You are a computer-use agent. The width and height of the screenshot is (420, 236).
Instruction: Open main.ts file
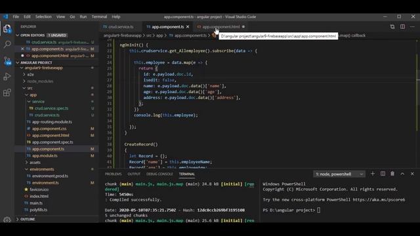[x=56, y=203]
